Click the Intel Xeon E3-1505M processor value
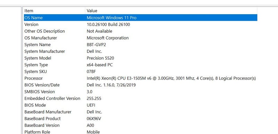The width and height of the screenshot is (278, 134). click(171, 78)
